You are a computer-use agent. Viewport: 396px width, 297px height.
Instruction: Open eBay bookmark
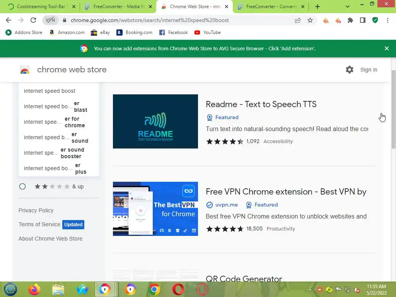[x=100, y=32]
